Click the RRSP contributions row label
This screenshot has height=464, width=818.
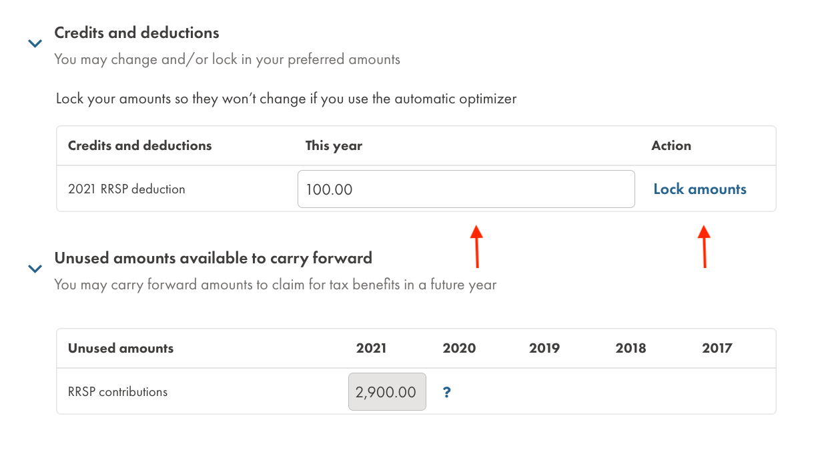[x=117, y=392]
